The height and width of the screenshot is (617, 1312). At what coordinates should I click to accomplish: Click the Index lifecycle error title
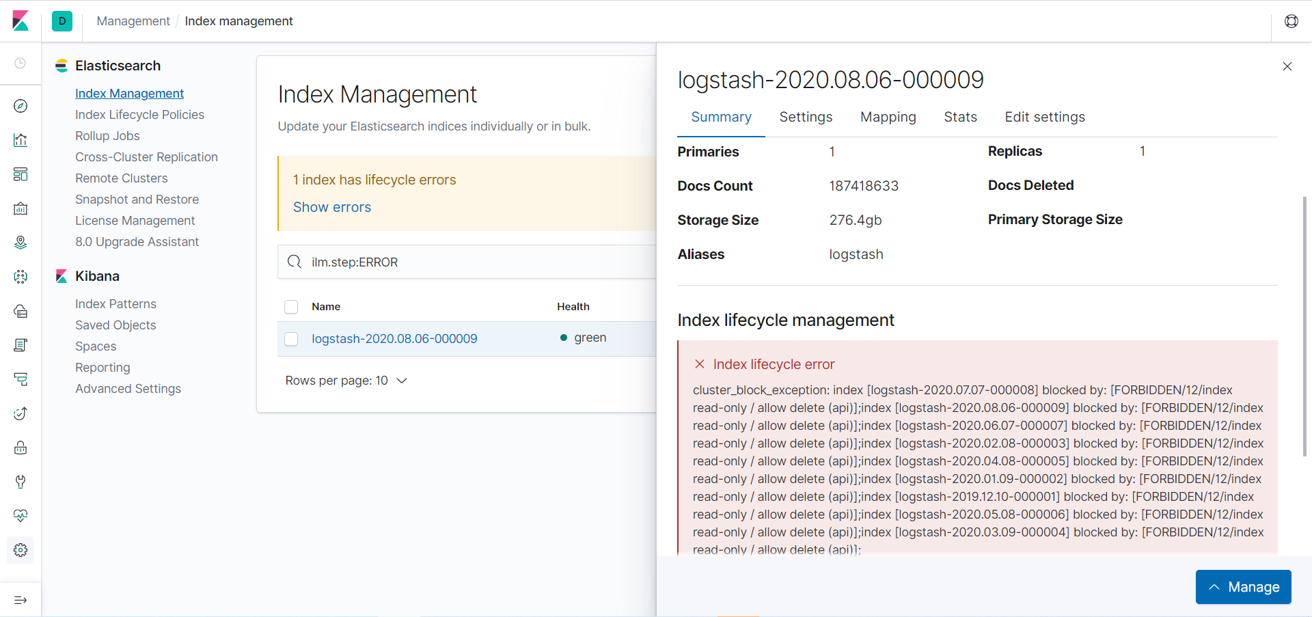coord(774,364)
